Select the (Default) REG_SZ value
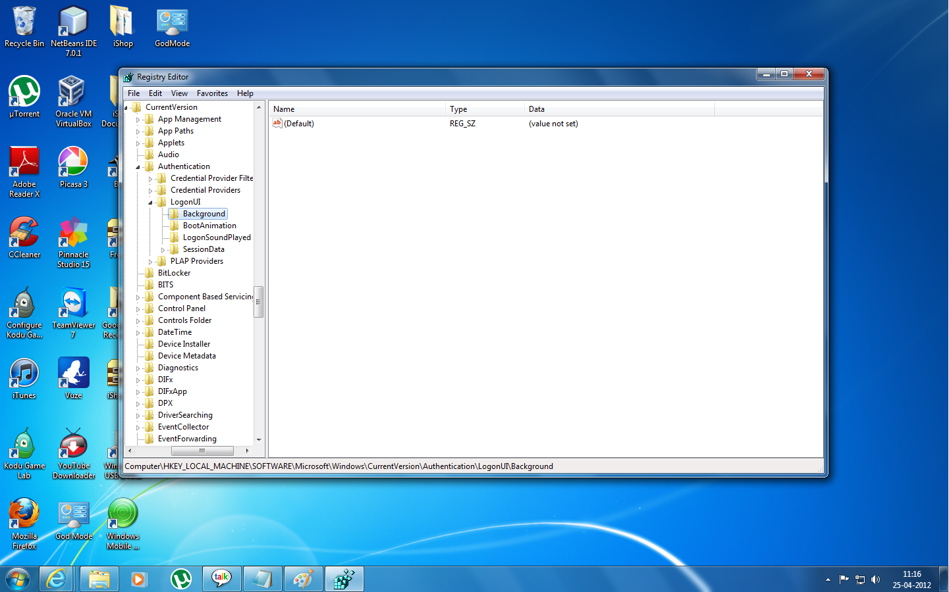Viewport: 949px width, 592px height. click(x=301, y=123)
